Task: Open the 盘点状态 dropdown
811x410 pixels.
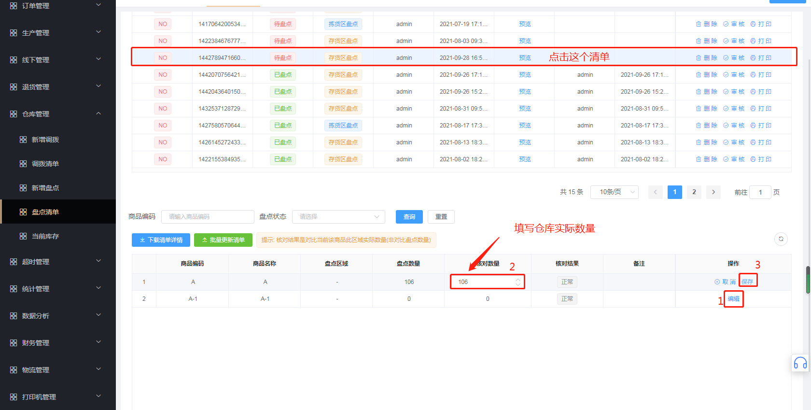Action: 338,217
